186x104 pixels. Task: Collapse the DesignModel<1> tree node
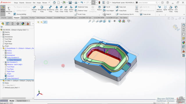(1, 48)
